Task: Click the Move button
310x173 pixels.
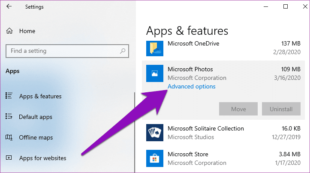Action: click(x=238, y=109)
